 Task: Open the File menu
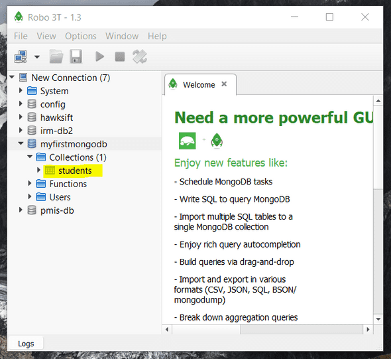pos(21,36)
